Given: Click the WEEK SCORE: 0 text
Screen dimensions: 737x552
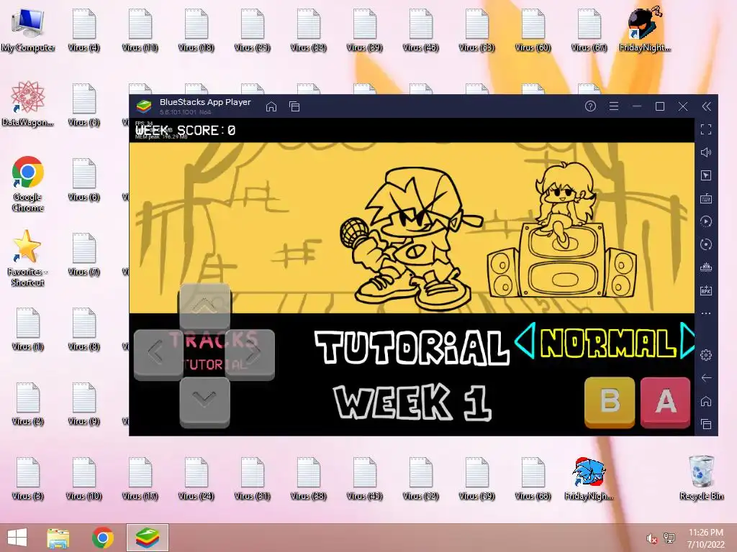Looking at the screenshot, I should 185,131.
